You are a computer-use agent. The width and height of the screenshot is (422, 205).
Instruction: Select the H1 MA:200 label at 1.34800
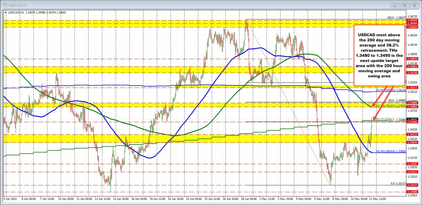(391, 106)
